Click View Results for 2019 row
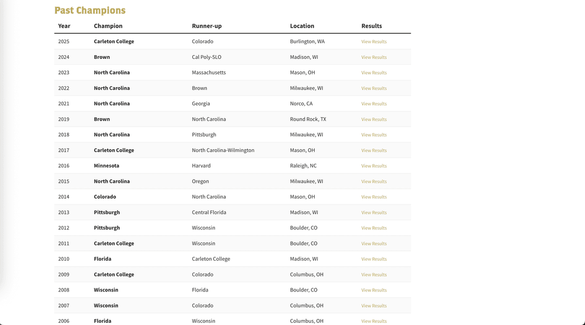 374,120
